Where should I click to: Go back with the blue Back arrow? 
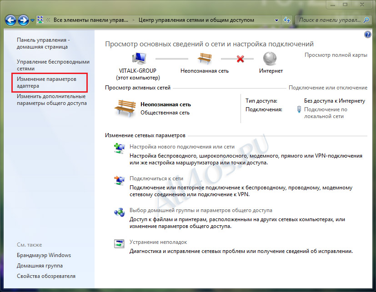[x=10, y=20]
